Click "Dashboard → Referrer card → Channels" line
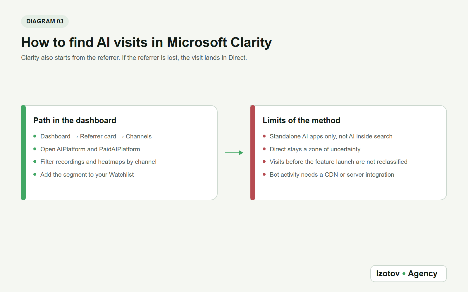This screenshot has width=468, height=292. (x=96, y=136)
